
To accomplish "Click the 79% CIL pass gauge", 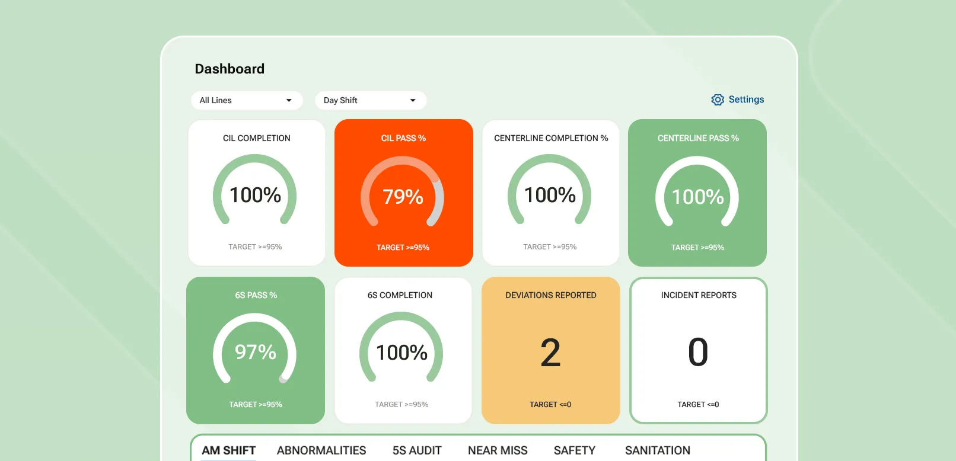I will pyautogui.click(x=403, y=193).
